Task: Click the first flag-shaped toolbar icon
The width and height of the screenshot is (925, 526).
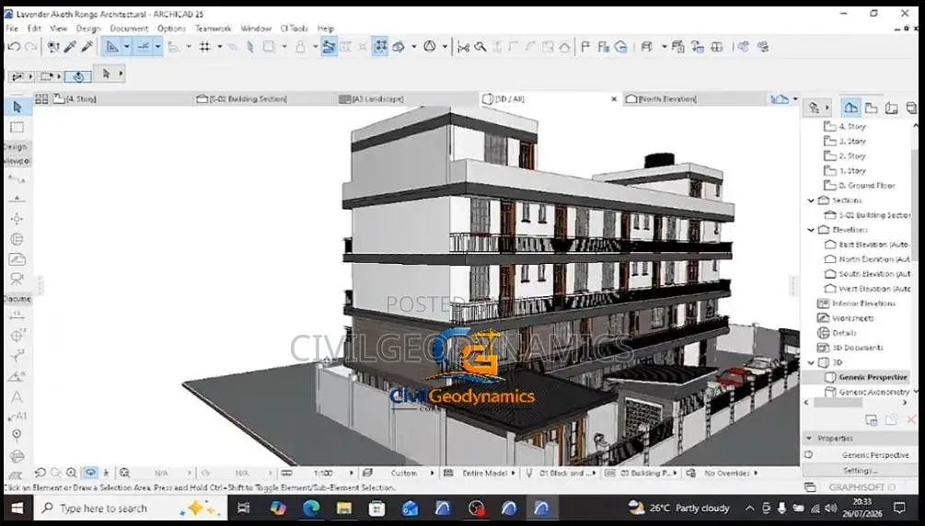Action: [585, 47]
